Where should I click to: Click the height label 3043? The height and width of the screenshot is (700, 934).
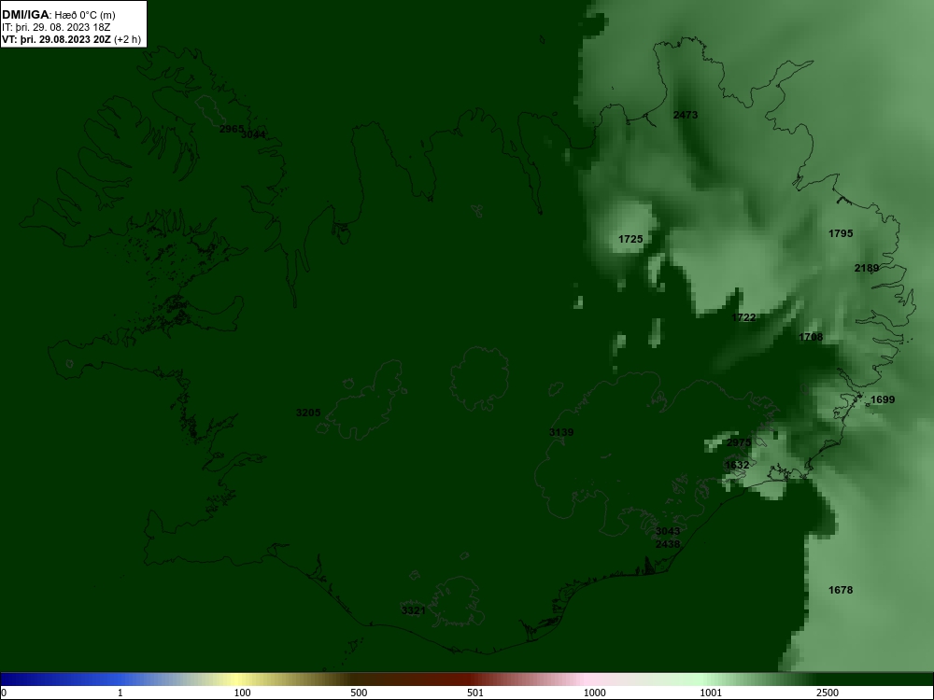click(667, 531)
